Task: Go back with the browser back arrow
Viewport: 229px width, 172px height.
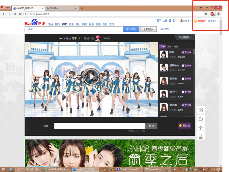Action: click(3, 14)
